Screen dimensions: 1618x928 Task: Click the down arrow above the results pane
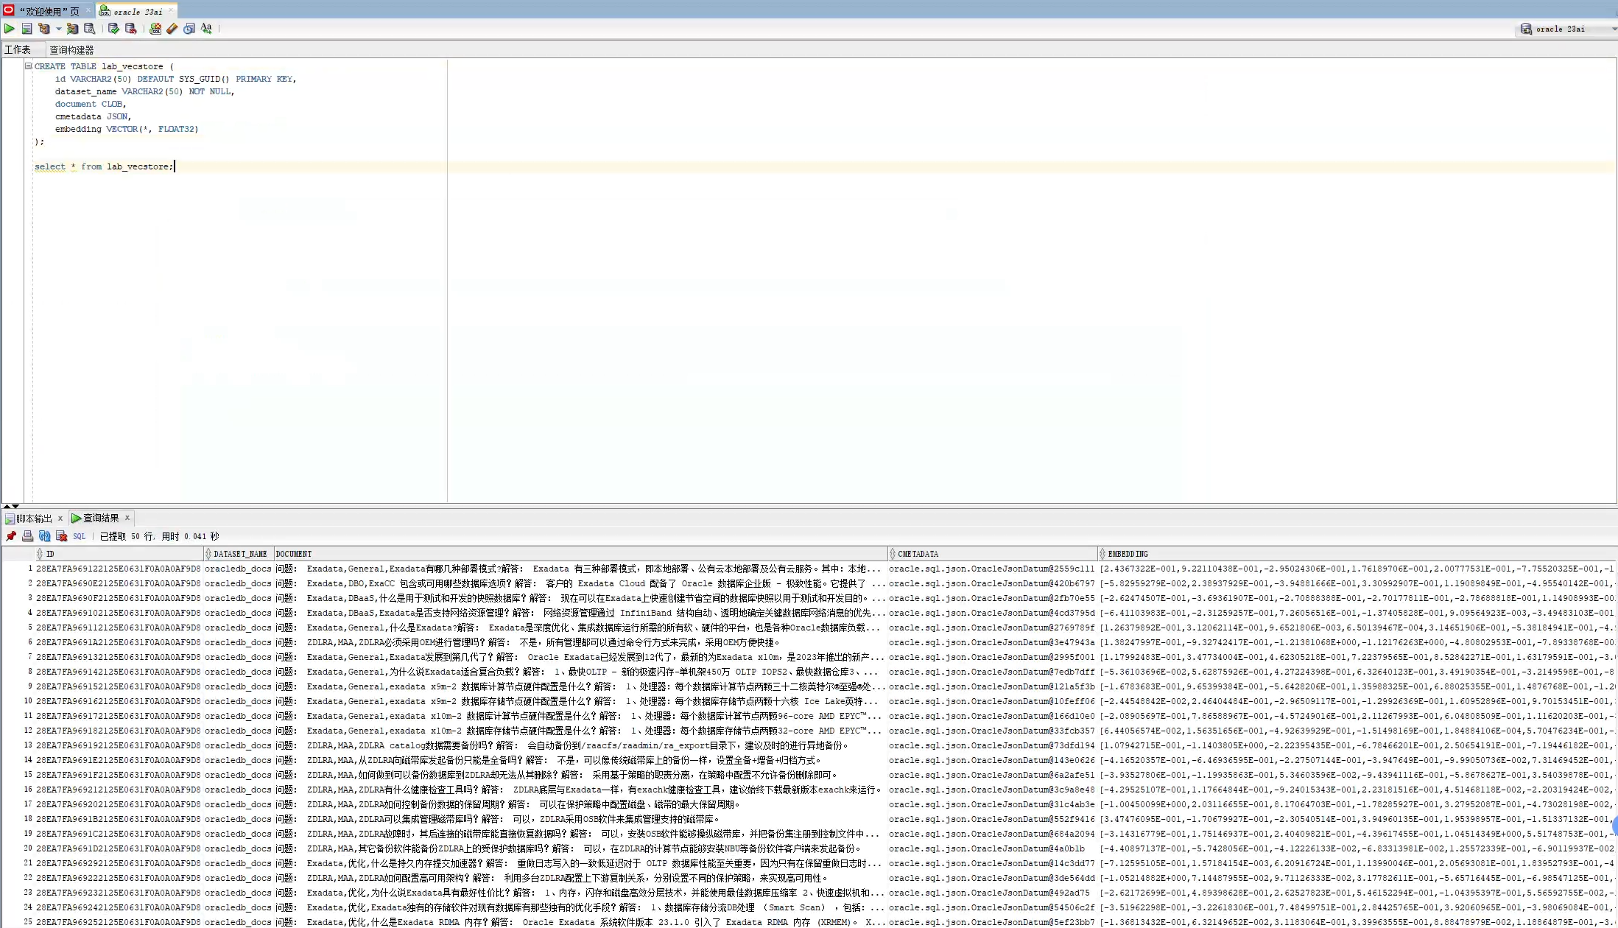click(15, 507)
